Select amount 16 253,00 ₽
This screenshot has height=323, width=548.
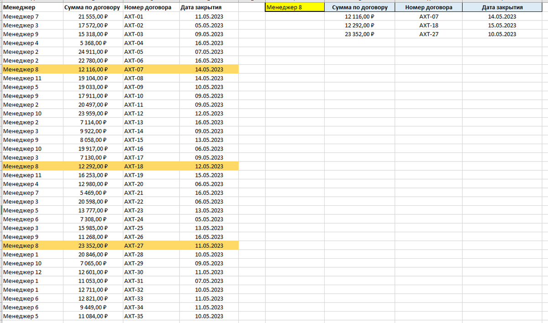point(93,175)
